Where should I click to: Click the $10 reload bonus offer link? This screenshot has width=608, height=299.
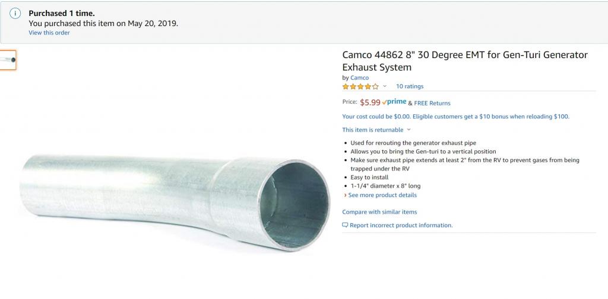click(455, 117)
